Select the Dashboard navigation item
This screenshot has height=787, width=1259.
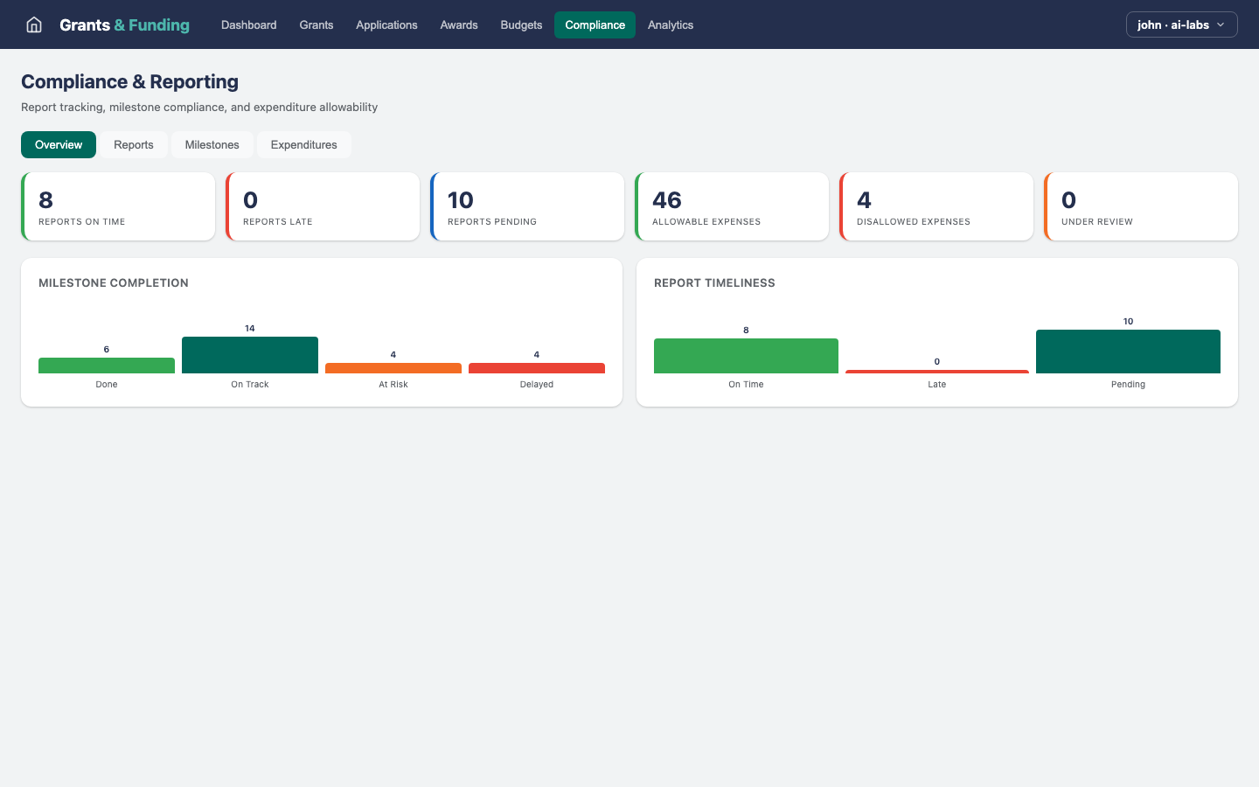coord(248,24)
